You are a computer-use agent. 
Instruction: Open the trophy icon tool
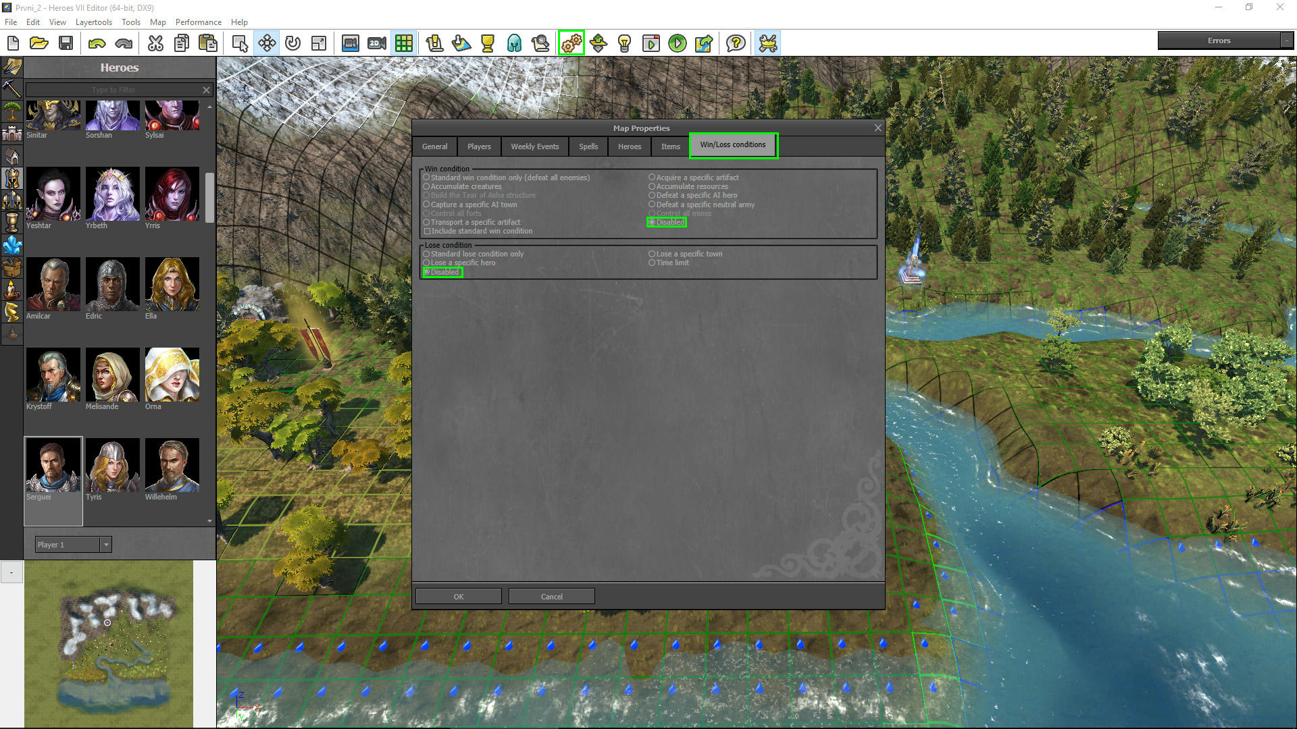coord(488,43)
